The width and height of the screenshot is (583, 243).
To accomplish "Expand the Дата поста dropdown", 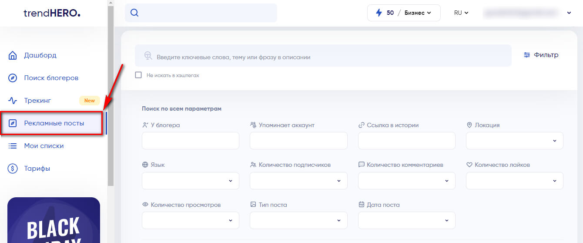I will tap(406, 220).
